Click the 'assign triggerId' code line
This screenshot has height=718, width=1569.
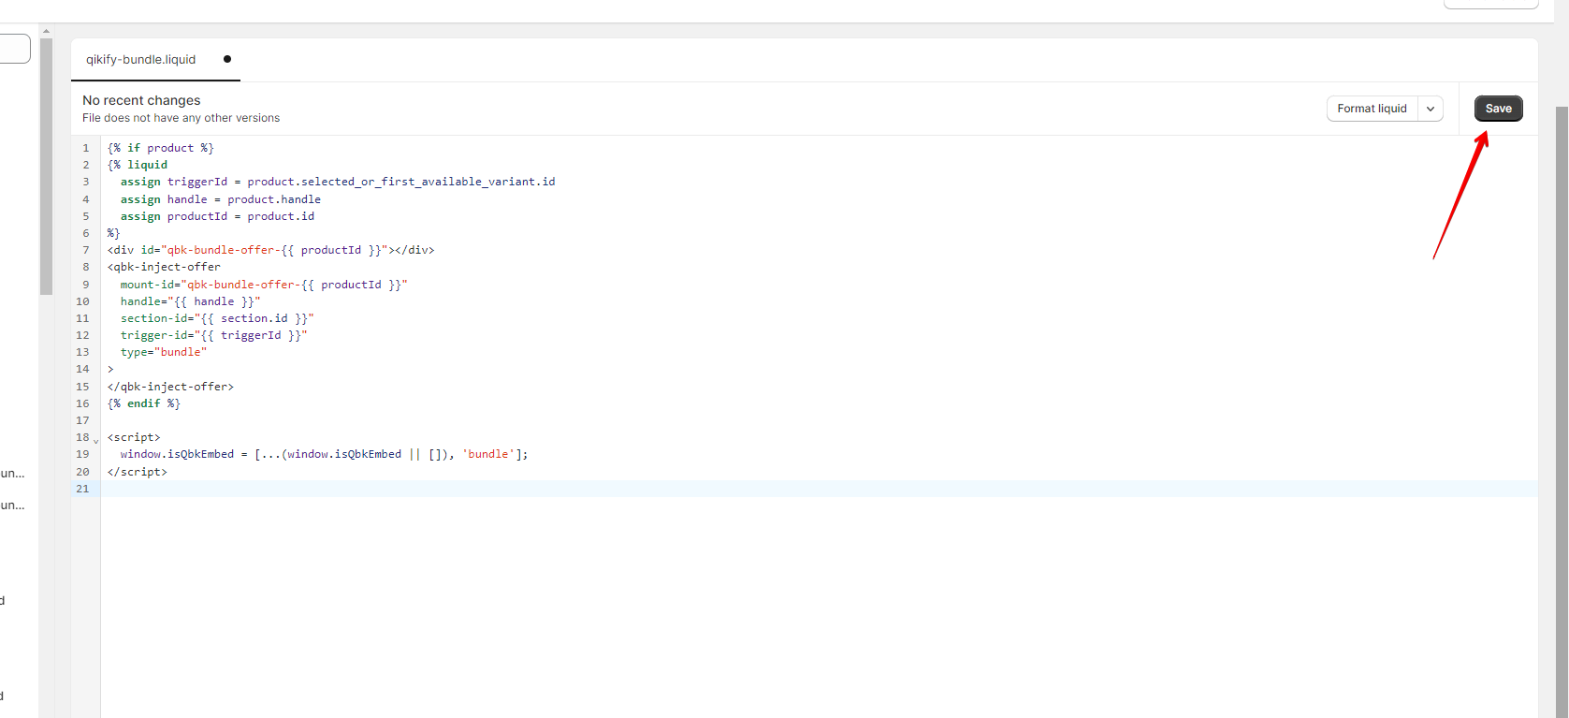338,182
